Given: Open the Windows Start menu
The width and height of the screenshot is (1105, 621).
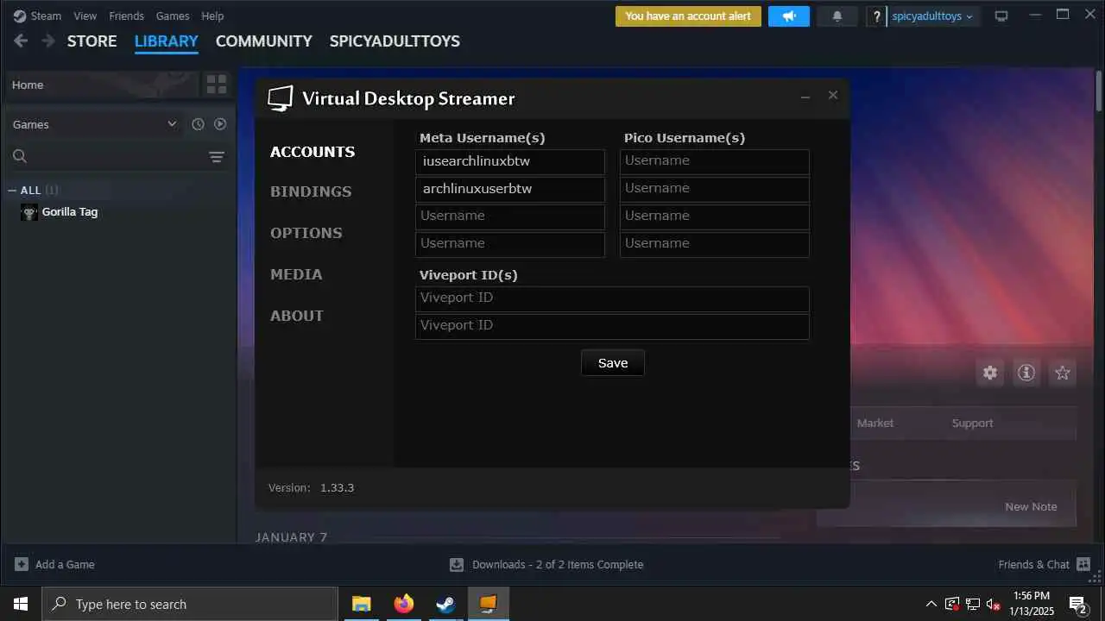Looking at the screenshot, I should click(21, 604).
